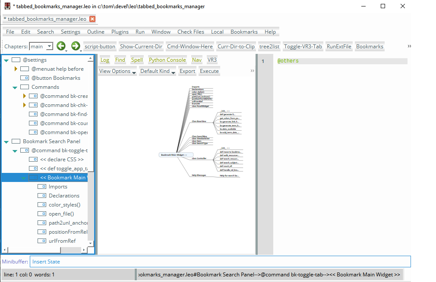Image resolution: width=436 pixels, height=282 pixels.
Task: Open the Chapters combo box showing main
Action: (41, 47)
